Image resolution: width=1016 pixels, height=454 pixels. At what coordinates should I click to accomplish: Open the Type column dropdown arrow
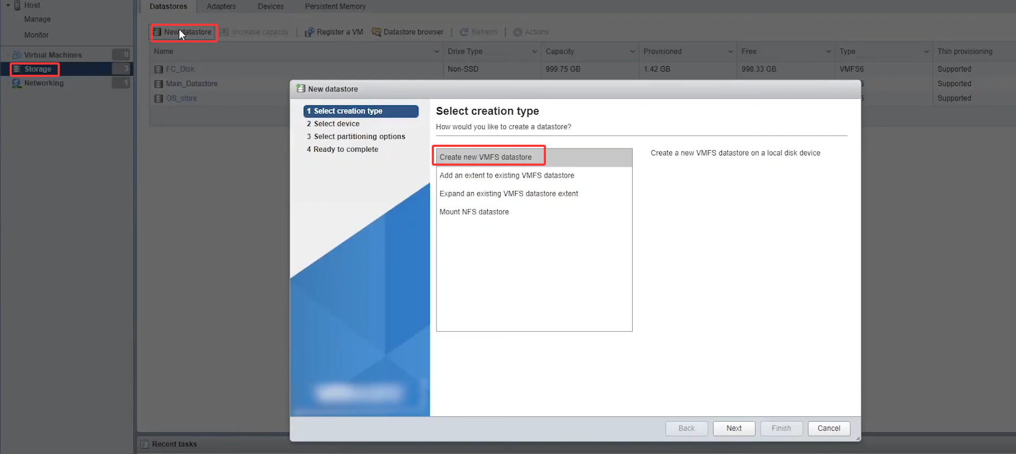(x=927, y=52)
